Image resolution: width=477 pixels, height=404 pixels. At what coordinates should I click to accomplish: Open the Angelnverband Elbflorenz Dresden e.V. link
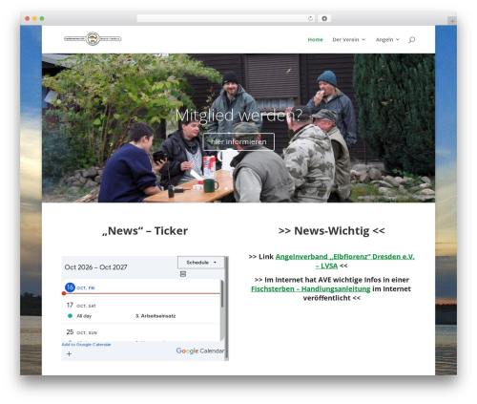point(344,261)
